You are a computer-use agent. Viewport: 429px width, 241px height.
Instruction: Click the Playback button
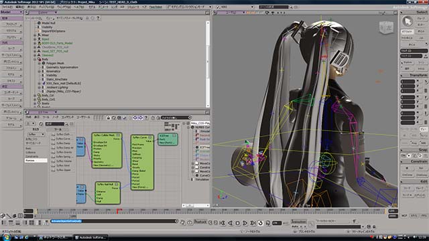(x=200, y=222)
